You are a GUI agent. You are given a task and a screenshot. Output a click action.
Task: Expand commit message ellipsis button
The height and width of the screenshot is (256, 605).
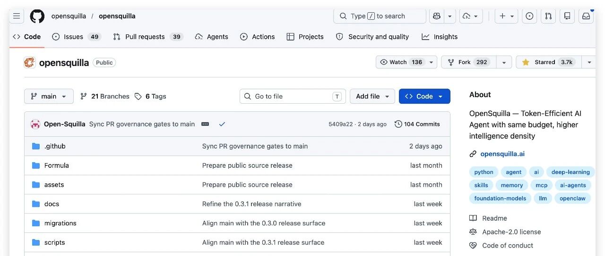[205, 124]
